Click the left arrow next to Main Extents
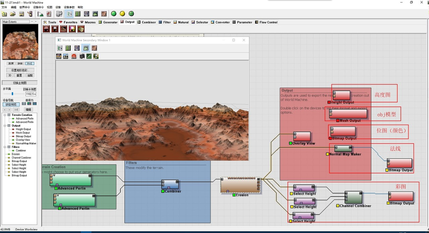The height and width of the screenshot is (233, 429). coord(32,21)
